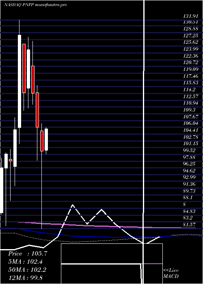Click the 114.2 price axis label
203x284 pixels.
(189, 90)
